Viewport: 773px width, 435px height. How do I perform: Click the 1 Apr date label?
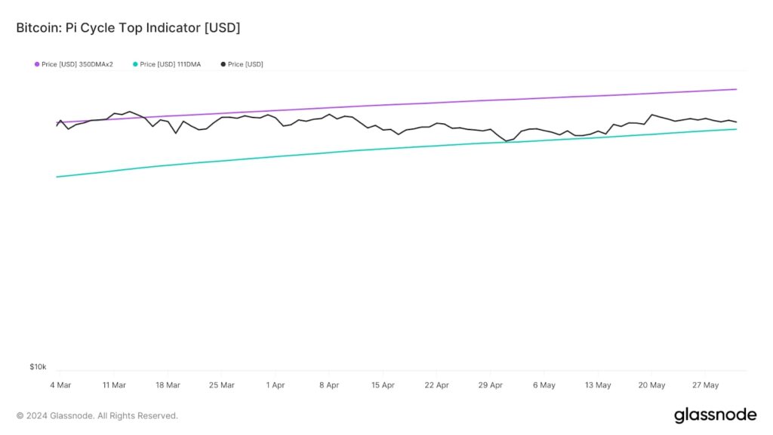(x=275, y=385)
